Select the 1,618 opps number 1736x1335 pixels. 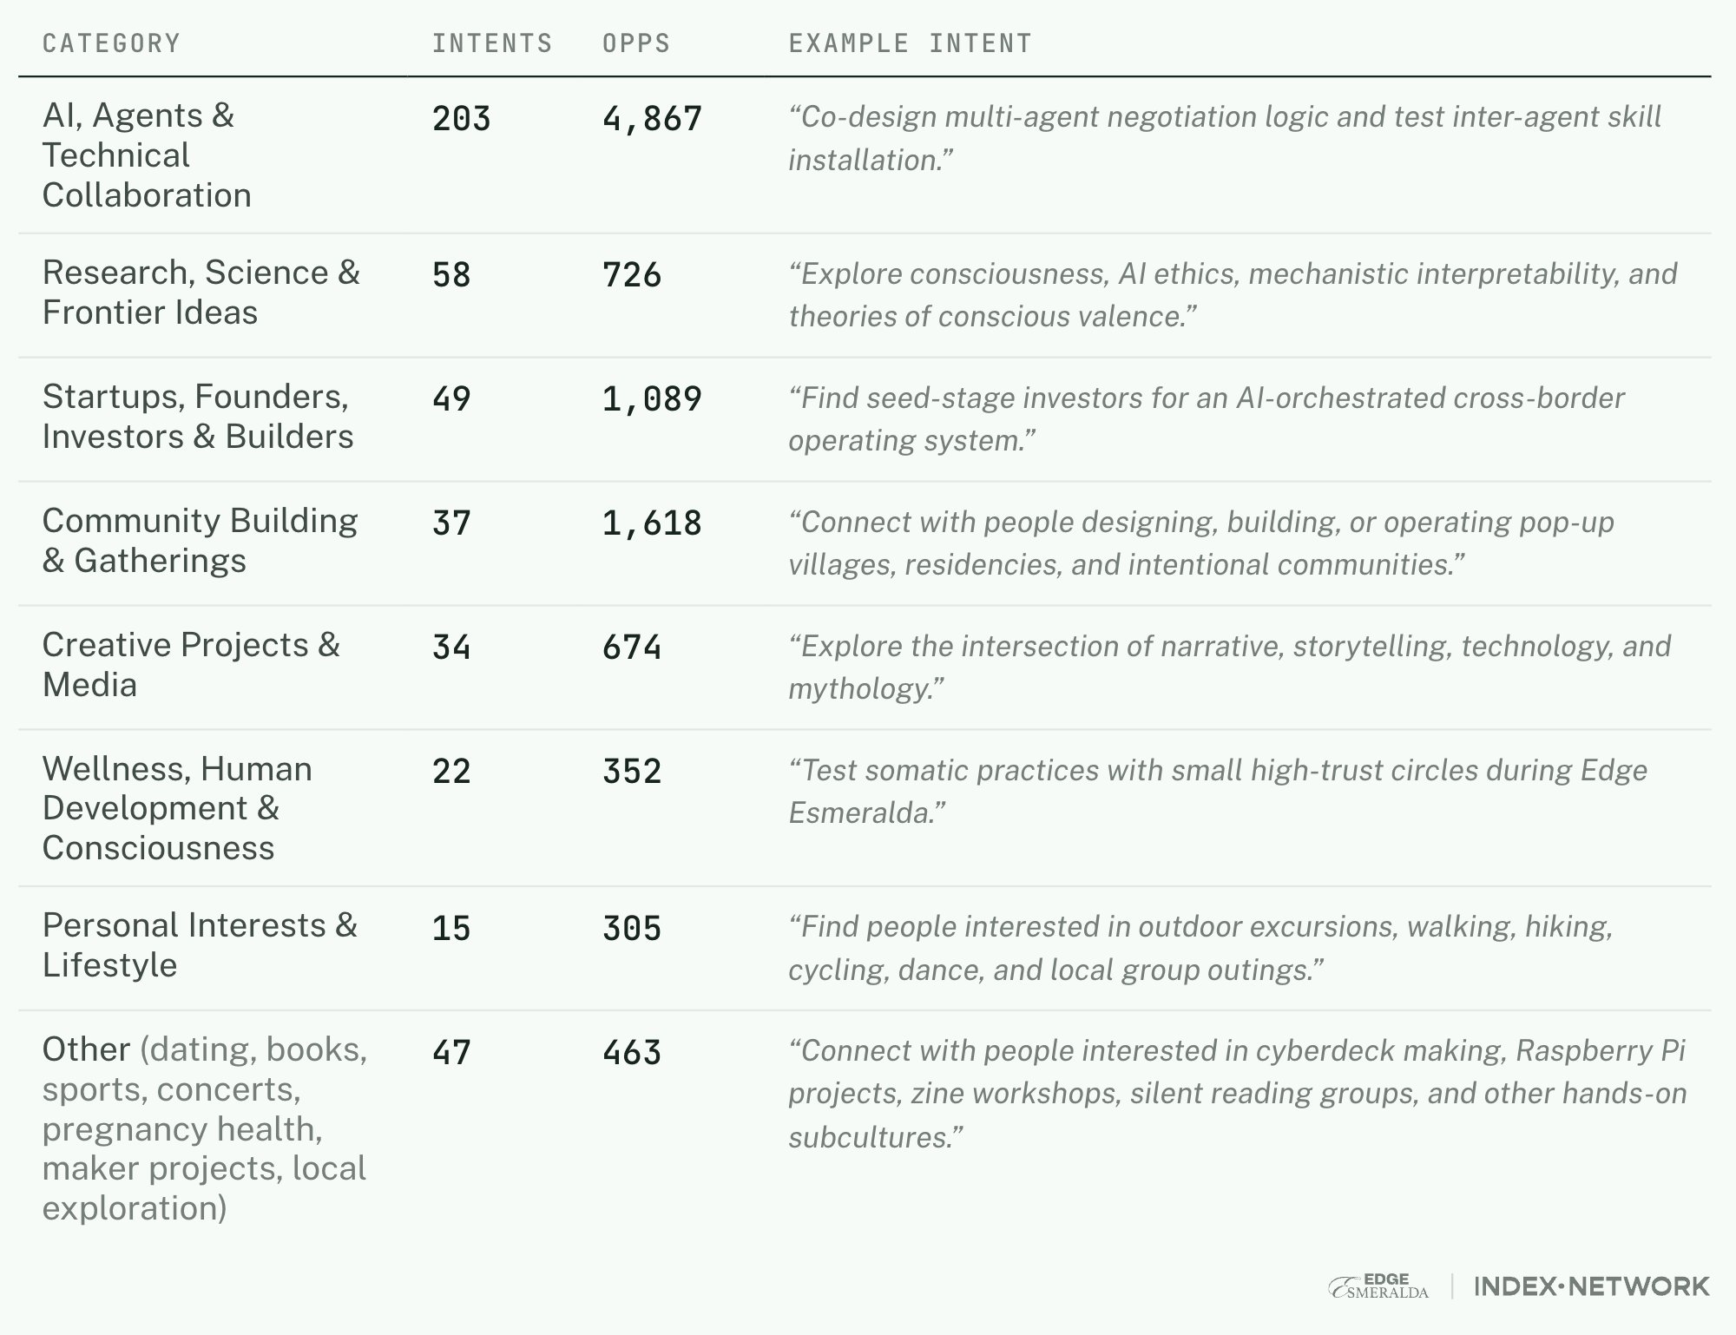652,523
